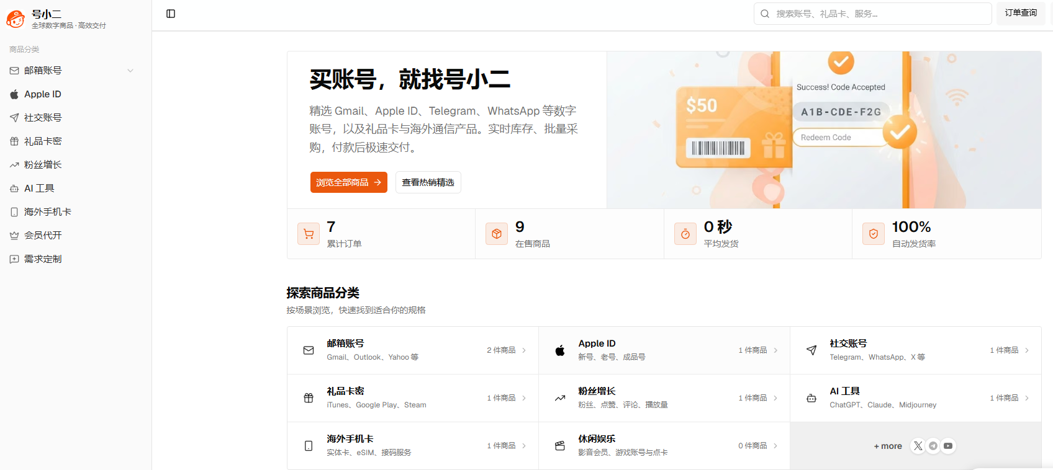Click the phone icon beside 海外手机卡 in sidebar
The image size is (1053, 470).
pos(14,212)
